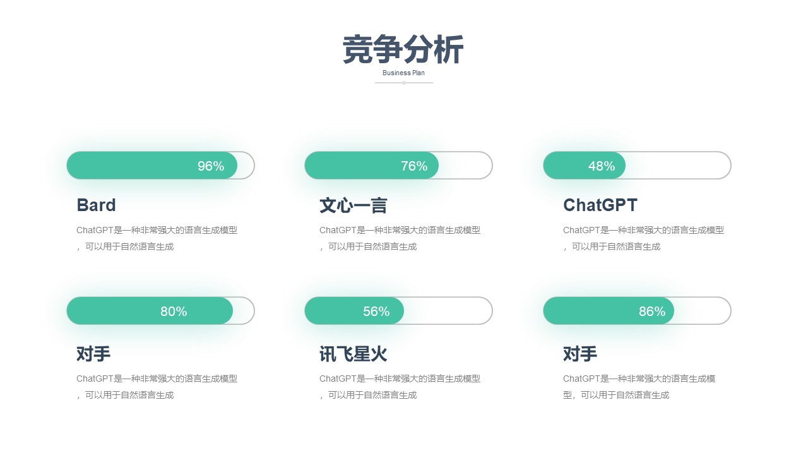The width and height of the screenshot is (808, 455).
Task: Click the 竞争分析 slide title
Action: pyautogui.click(x=403, y=49)
